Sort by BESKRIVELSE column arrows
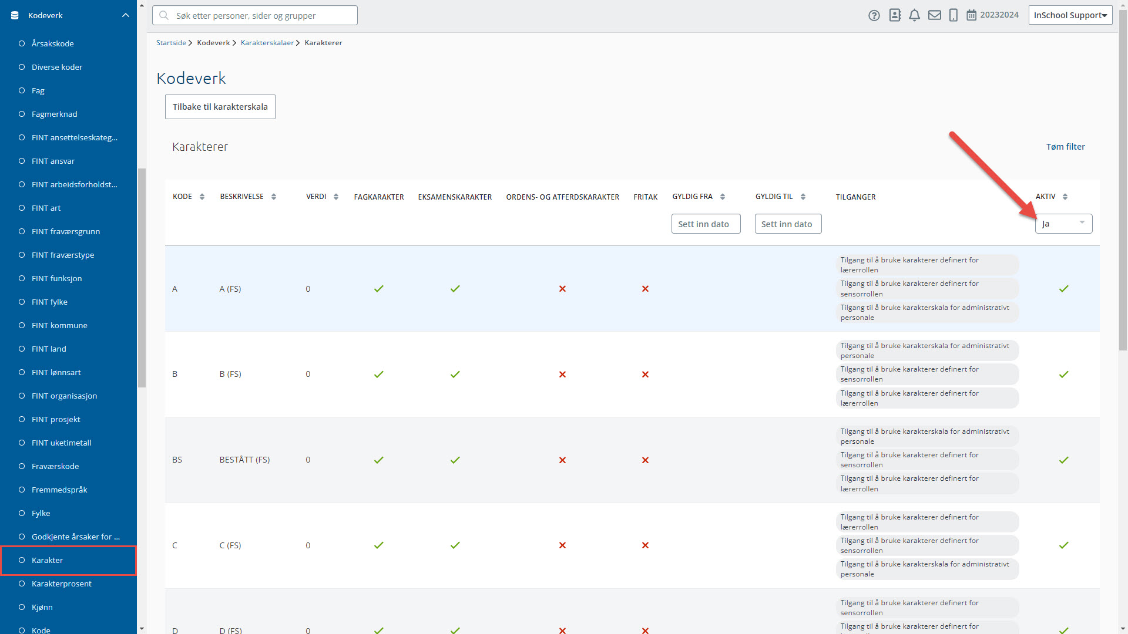This screenshot has height=634, width=1128. pos(274,197)
